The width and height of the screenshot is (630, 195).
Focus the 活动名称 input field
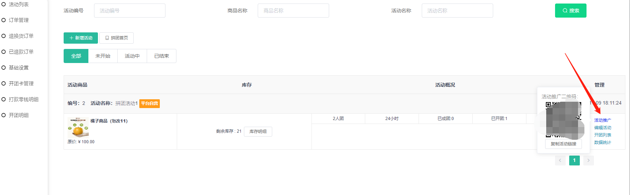[x=457, y=11]
